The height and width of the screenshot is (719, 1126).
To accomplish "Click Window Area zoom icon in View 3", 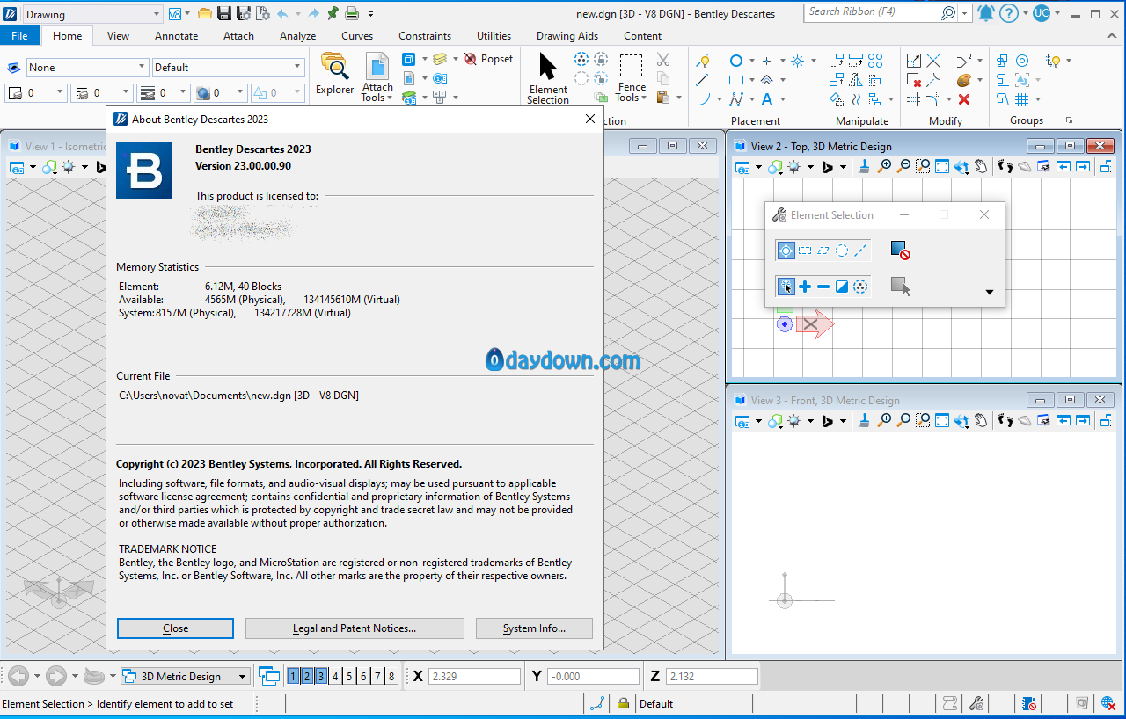I will 923,420.
